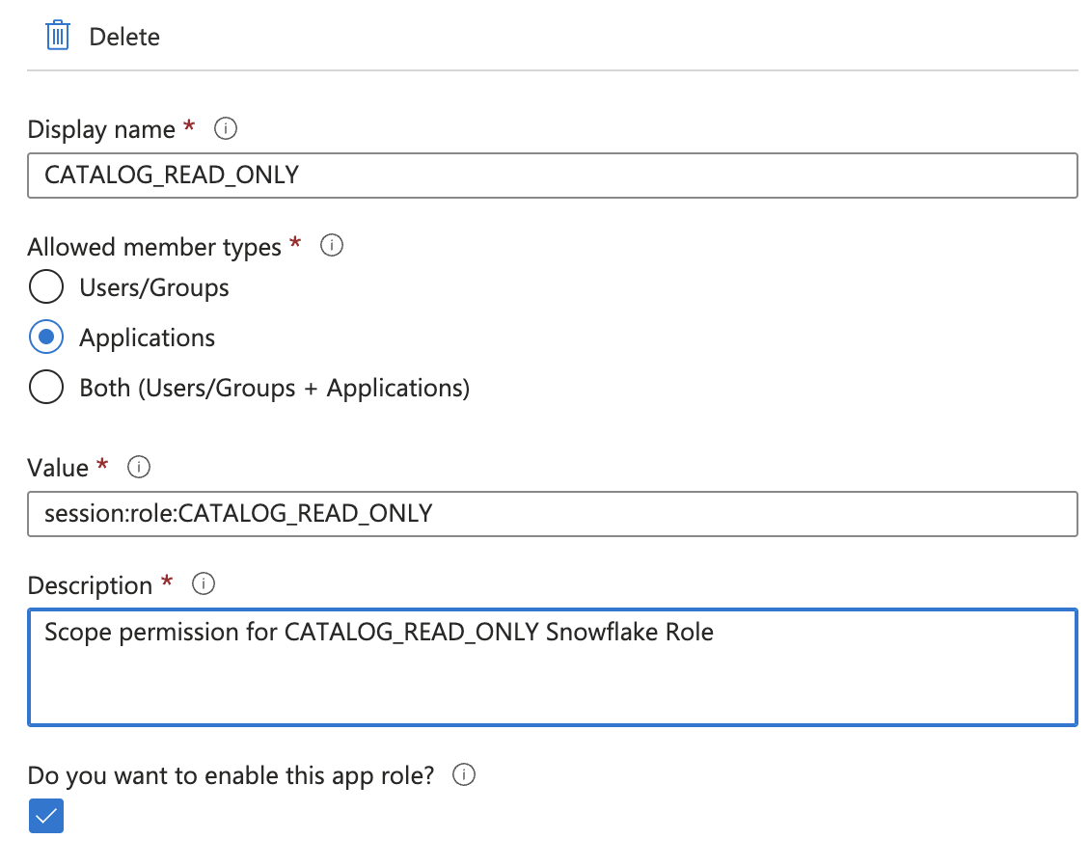Viewport: 1090px width, 866px height.
Task: Open the Description info icon
Action: pos(204,584)
